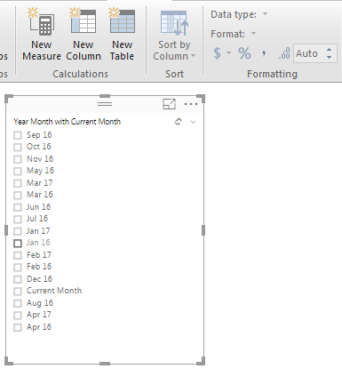Check the Jan 16 checkbox
The image size is (342, 377).
(x=18, y=243)
